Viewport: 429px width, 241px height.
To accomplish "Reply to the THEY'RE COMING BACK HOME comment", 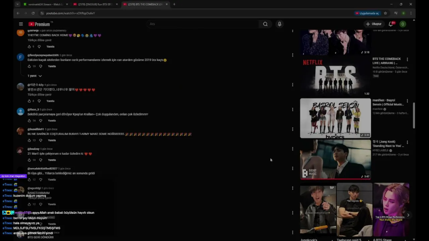I will point(50,47).
